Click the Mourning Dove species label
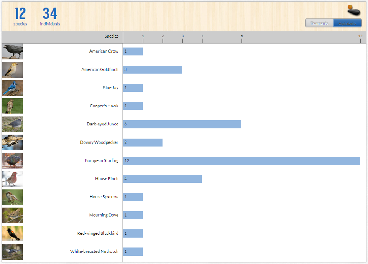 (104, 215)
